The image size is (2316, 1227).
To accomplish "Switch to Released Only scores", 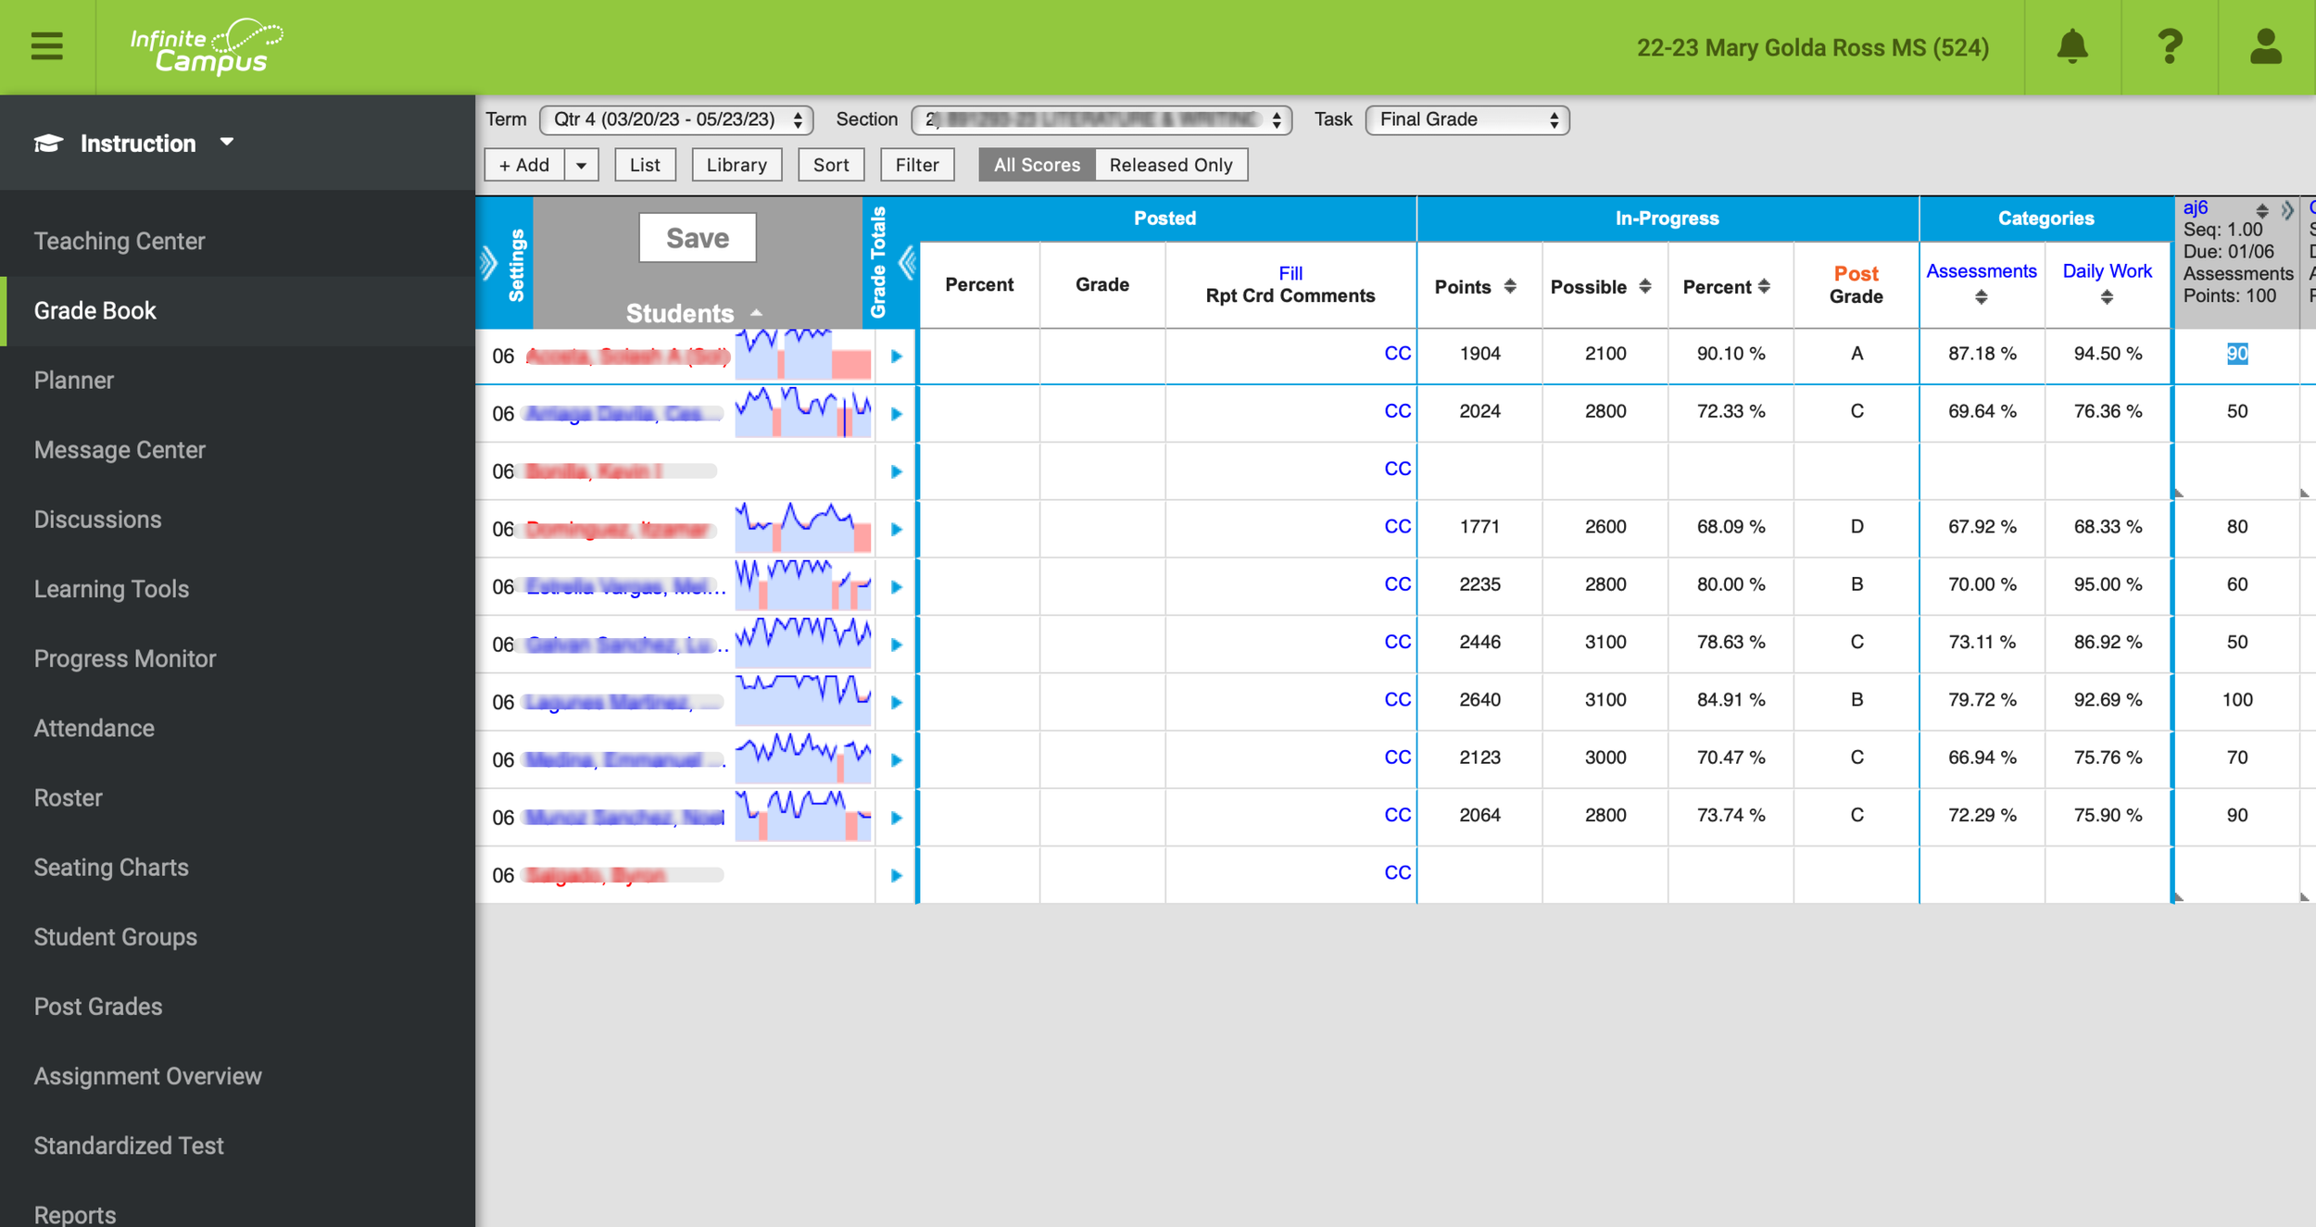I will click(1170, 165).
